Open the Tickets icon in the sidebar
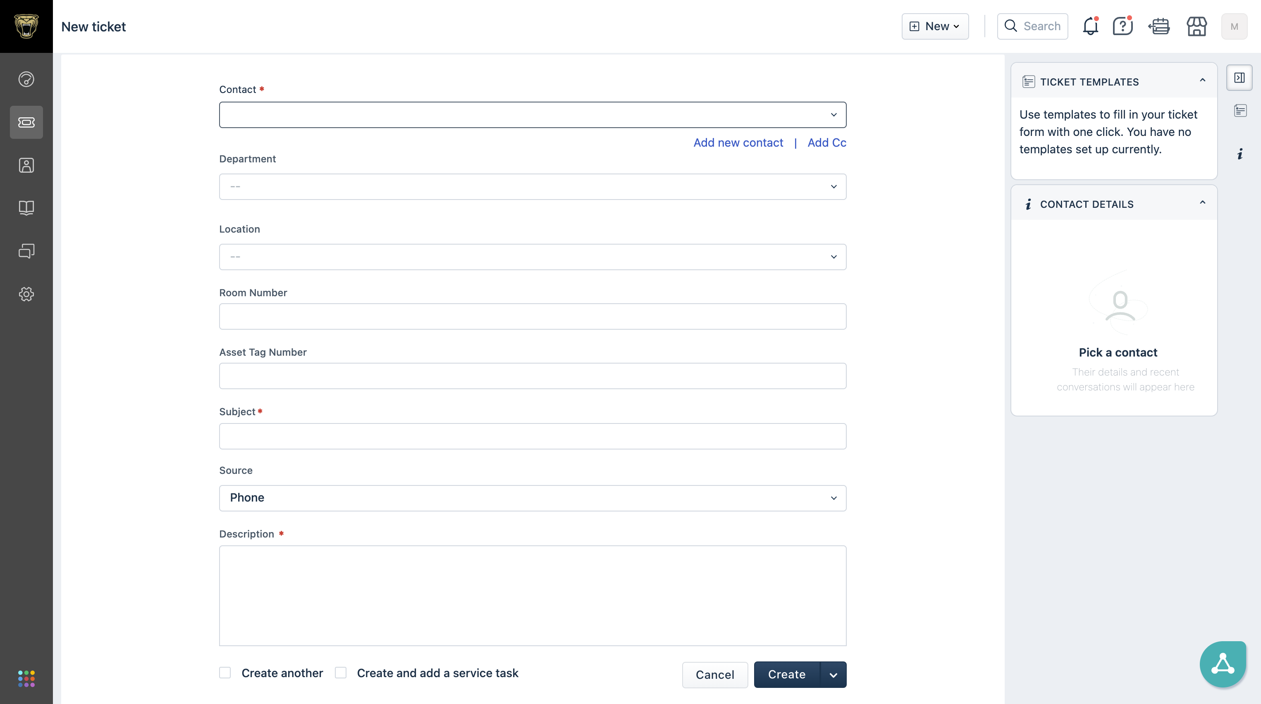Image resolution: width=1261 pixels, height=704 pixels. (x=26, y=122)
